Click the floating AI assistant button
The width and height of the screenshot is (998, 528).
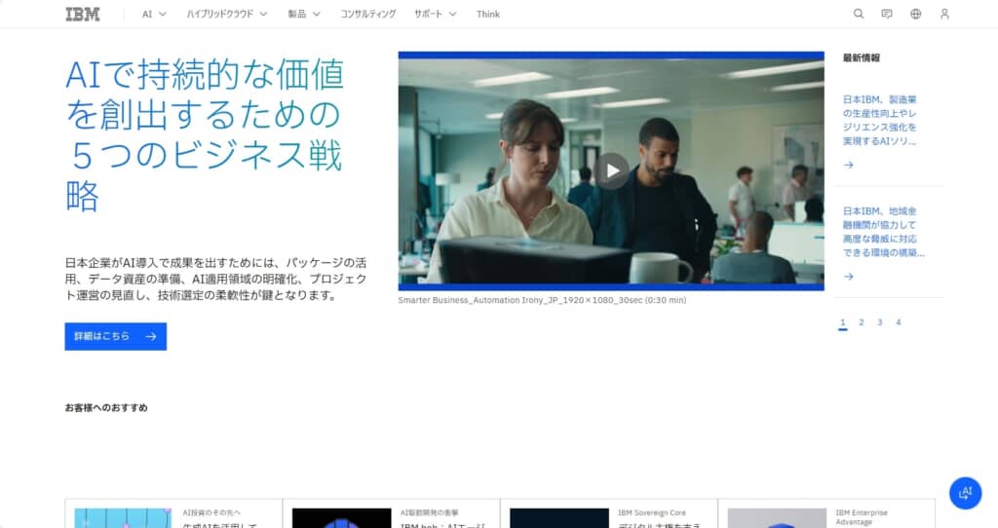point(965,492)
